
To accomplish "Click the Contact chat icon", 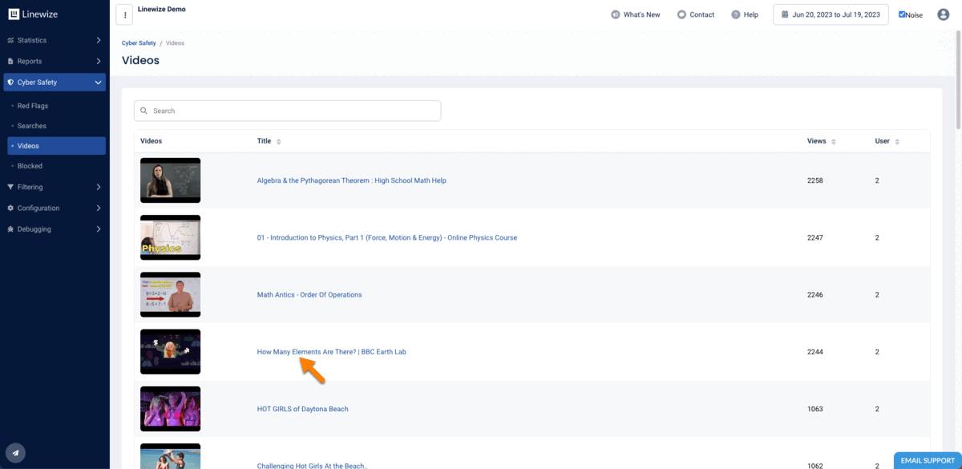I will 681,14.
